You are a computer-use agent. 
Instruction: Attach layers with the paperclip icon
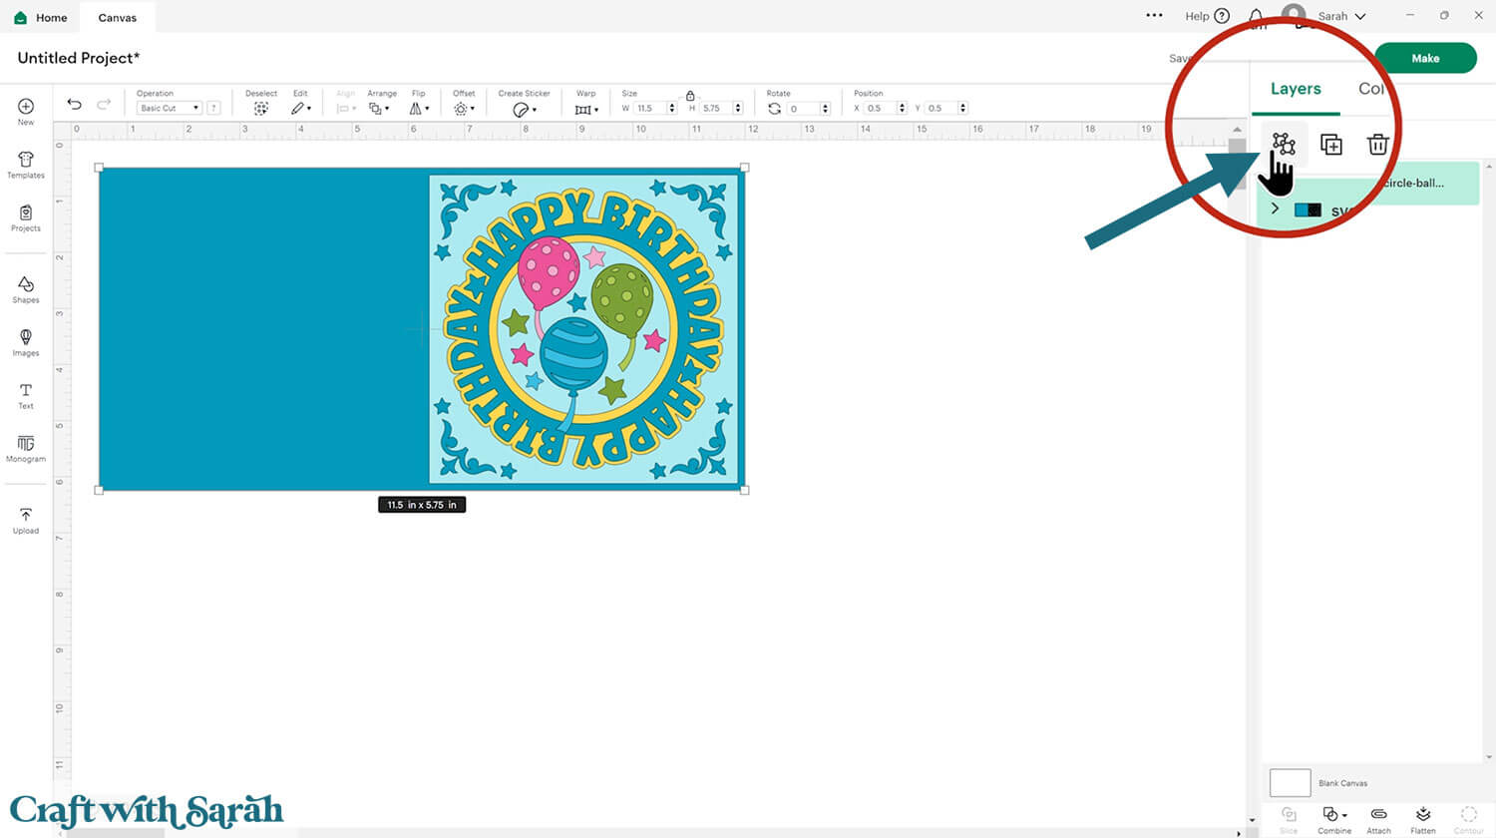click(x=1378, y=818)
